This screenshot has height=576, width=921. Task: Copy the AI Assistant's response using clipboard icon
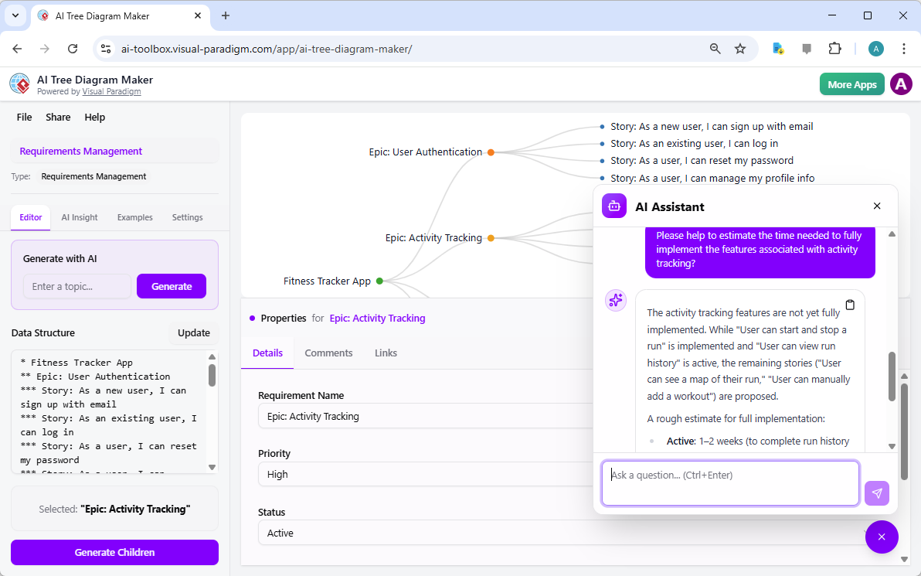(x=850, y=305)
